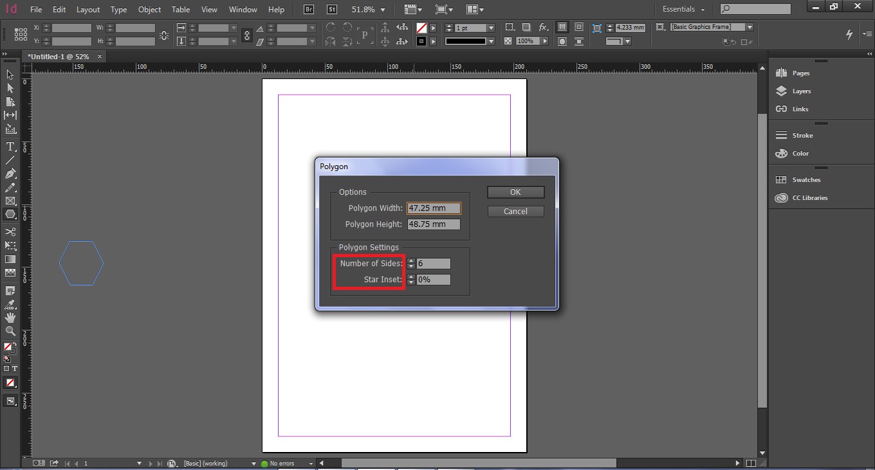Switch screen mode at toolbox bottom

[x=10, y=401]
